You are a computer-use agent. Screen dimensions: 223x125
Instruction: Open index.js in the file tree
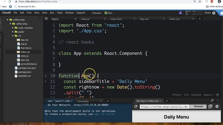click(24, 56)
